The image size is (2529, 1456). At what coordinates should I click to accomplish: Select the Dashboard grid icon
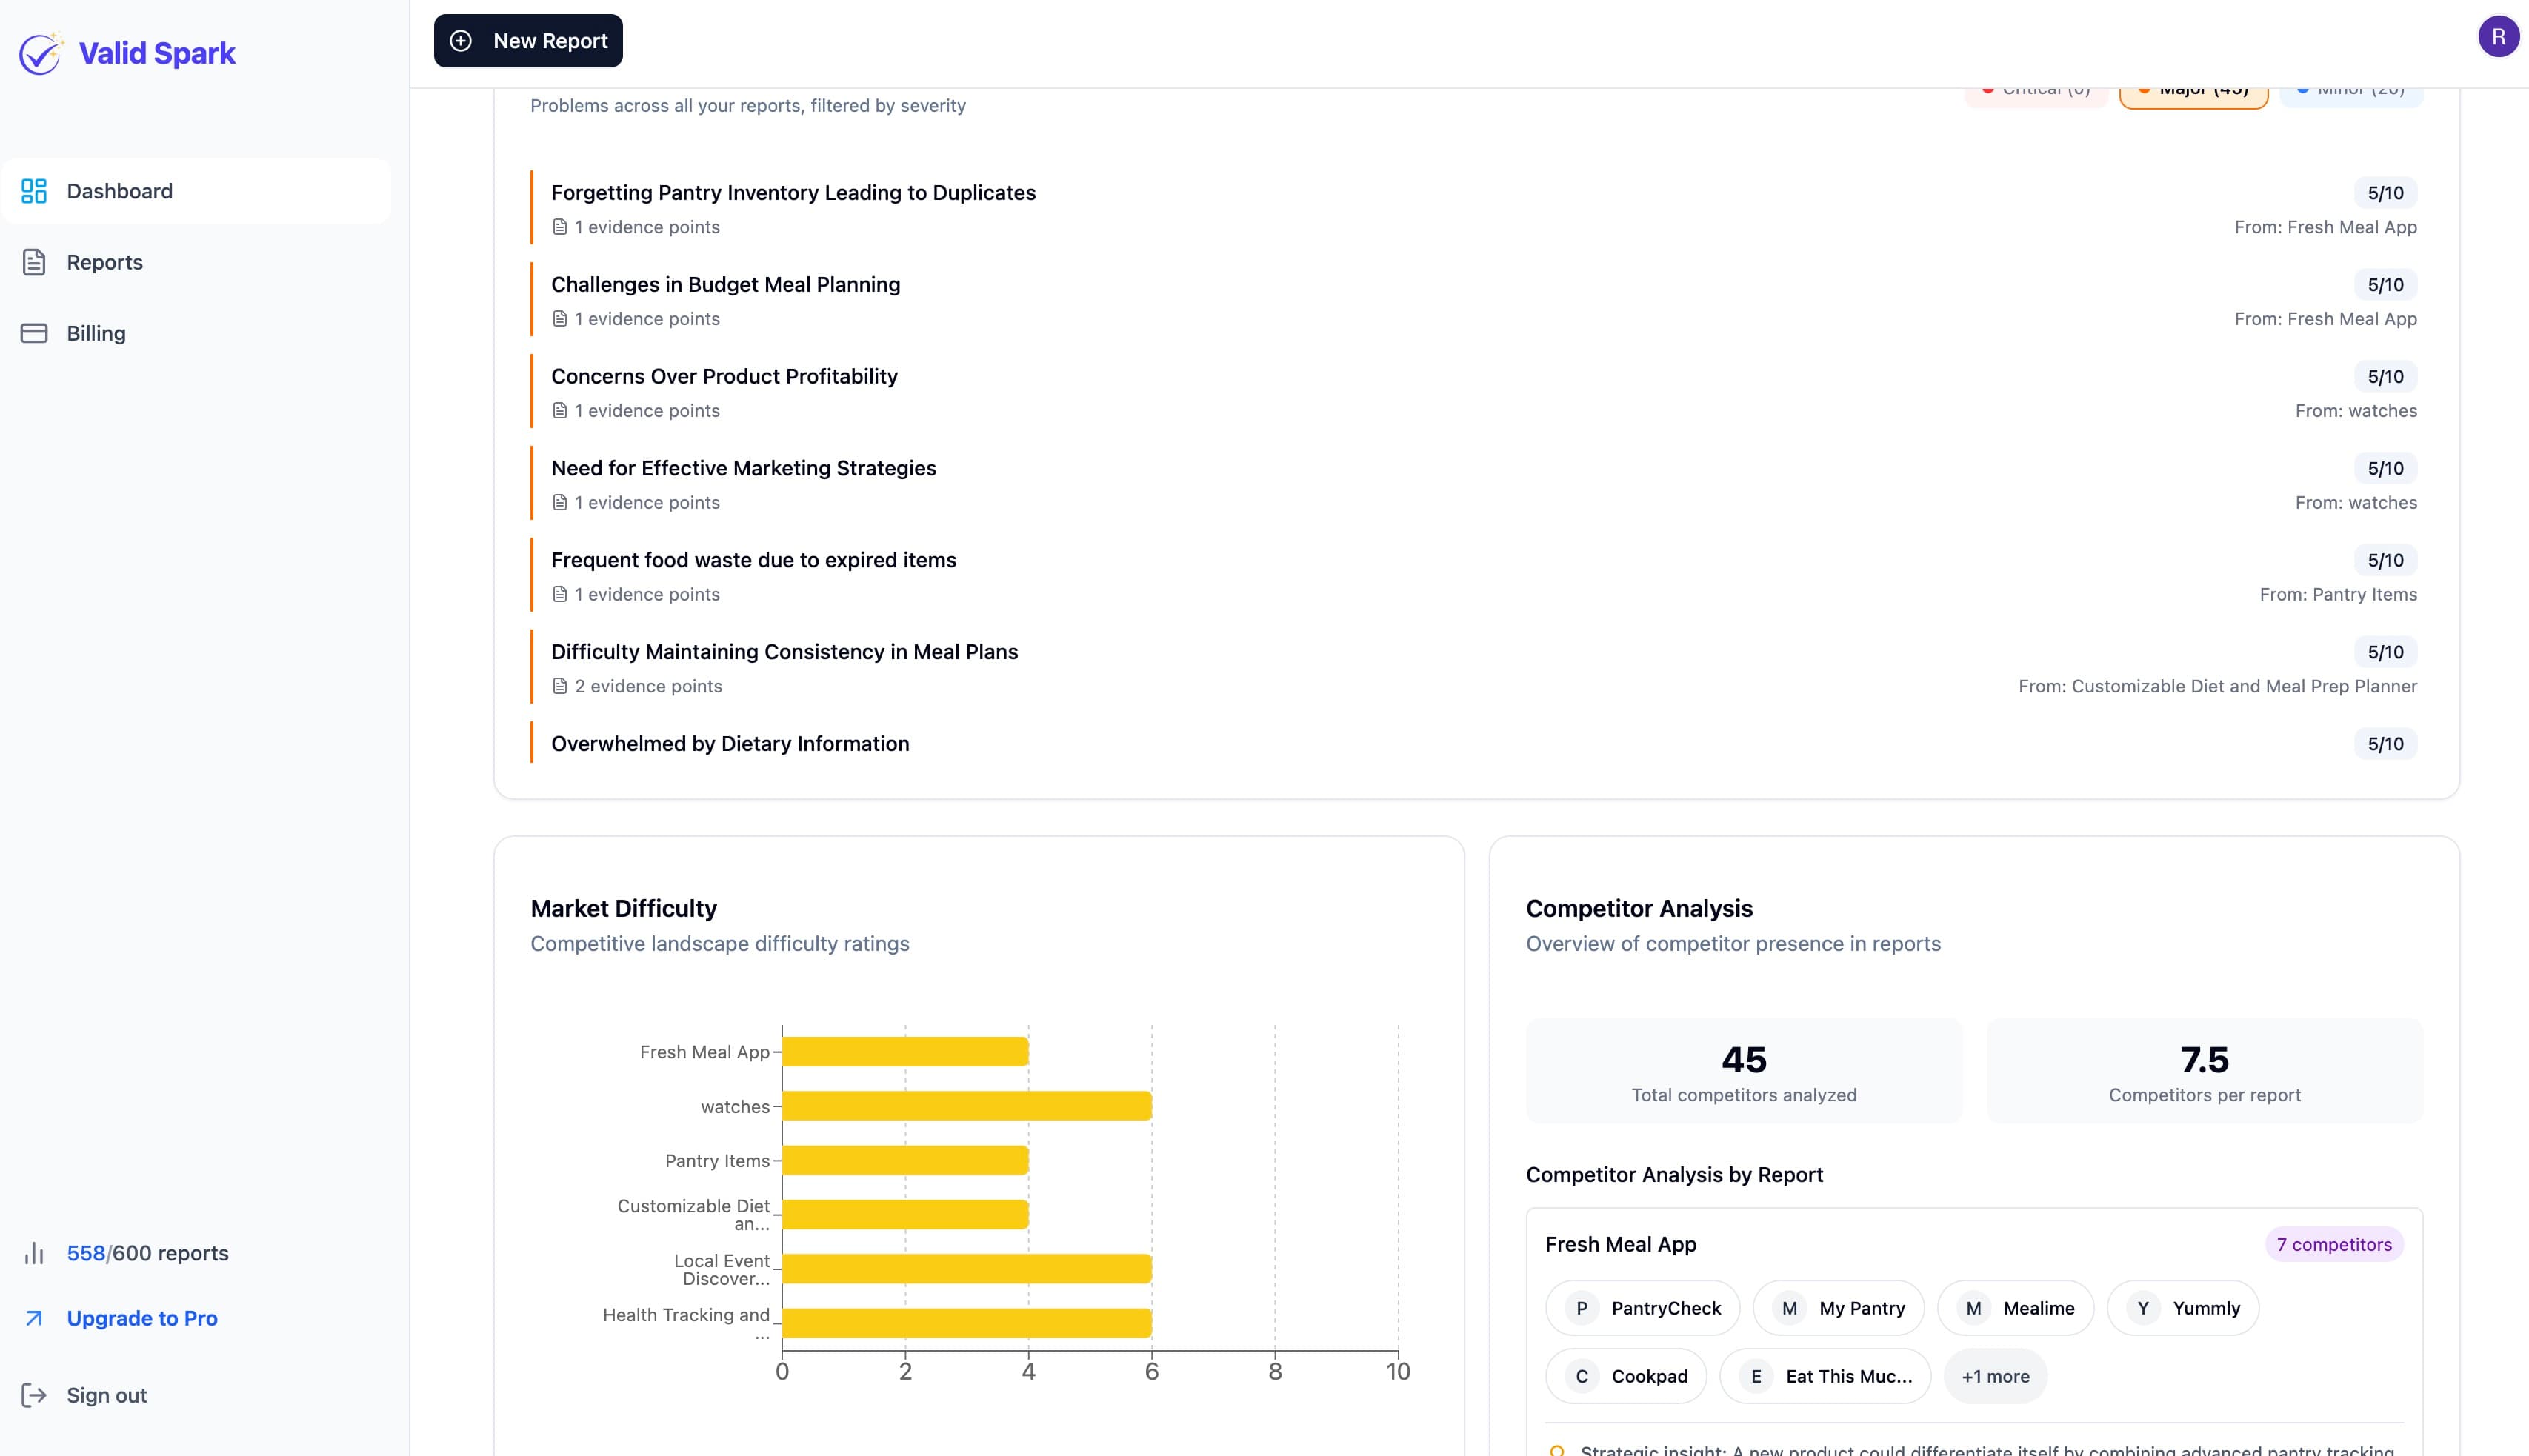tap(34, 190)
